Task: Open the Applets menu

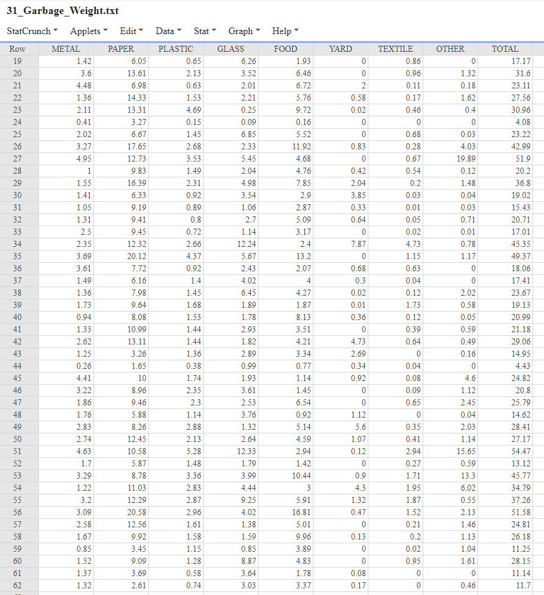Action: [85, 30]
